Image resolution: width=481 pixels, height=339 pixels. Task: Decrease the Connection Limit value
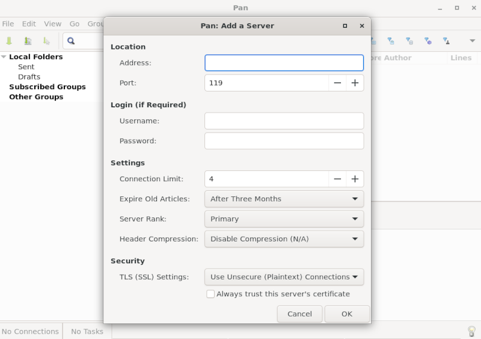tap(337, 179)
